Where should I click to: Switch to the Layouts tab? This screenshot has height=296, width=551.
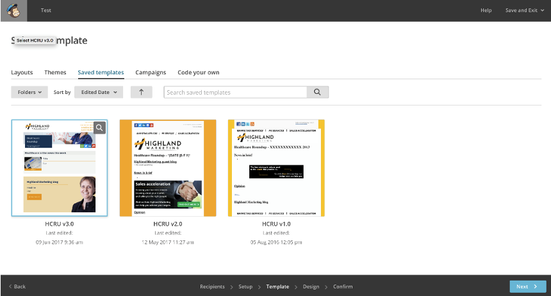(x=22, y=73)
